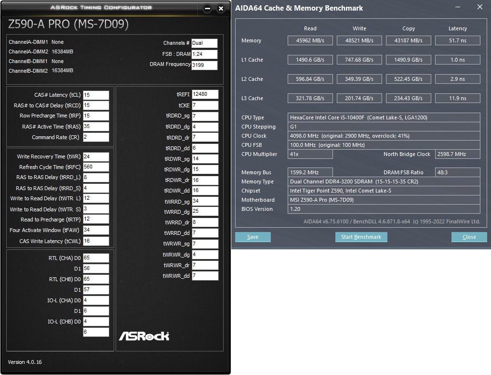Click the tWRWR_sg value field
Screen dimensions: 491x375
[x=205, y=244]
